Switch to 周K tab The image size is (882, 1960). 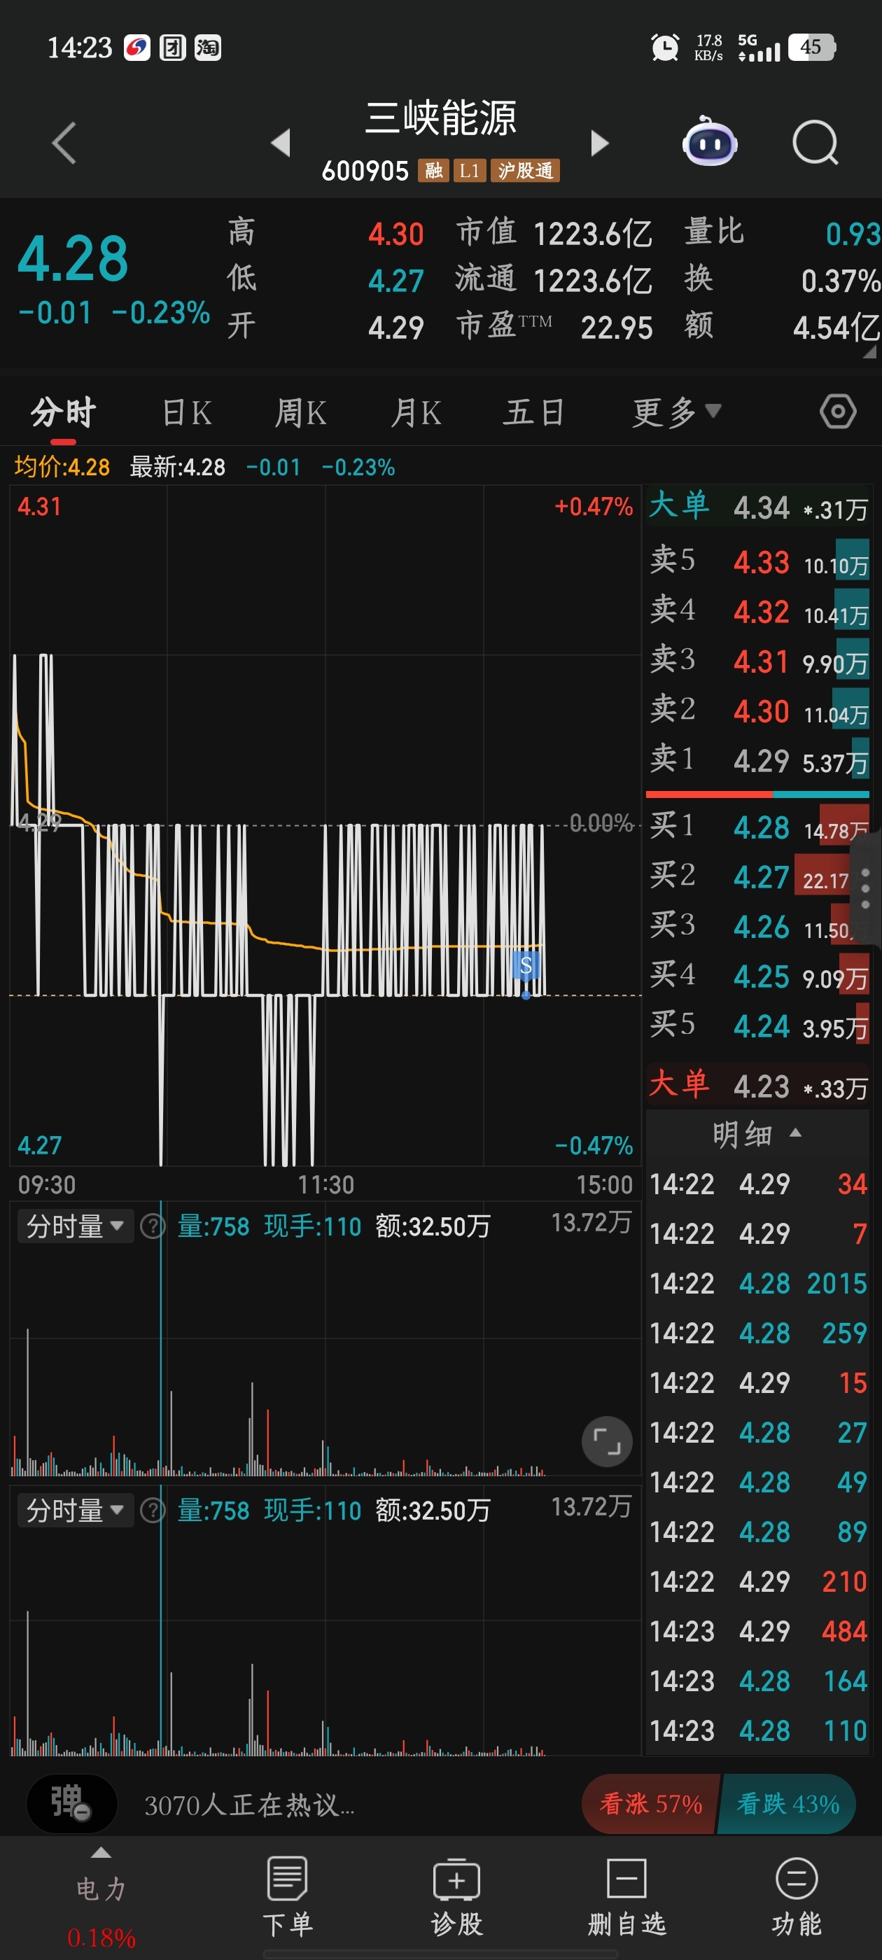coord(300,413)
